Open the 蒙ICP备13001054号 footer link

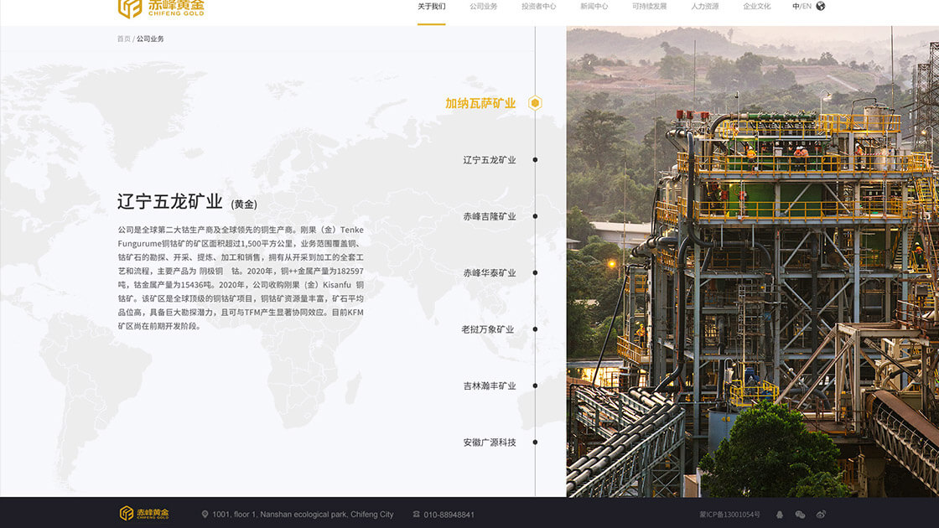click(729, 514)
